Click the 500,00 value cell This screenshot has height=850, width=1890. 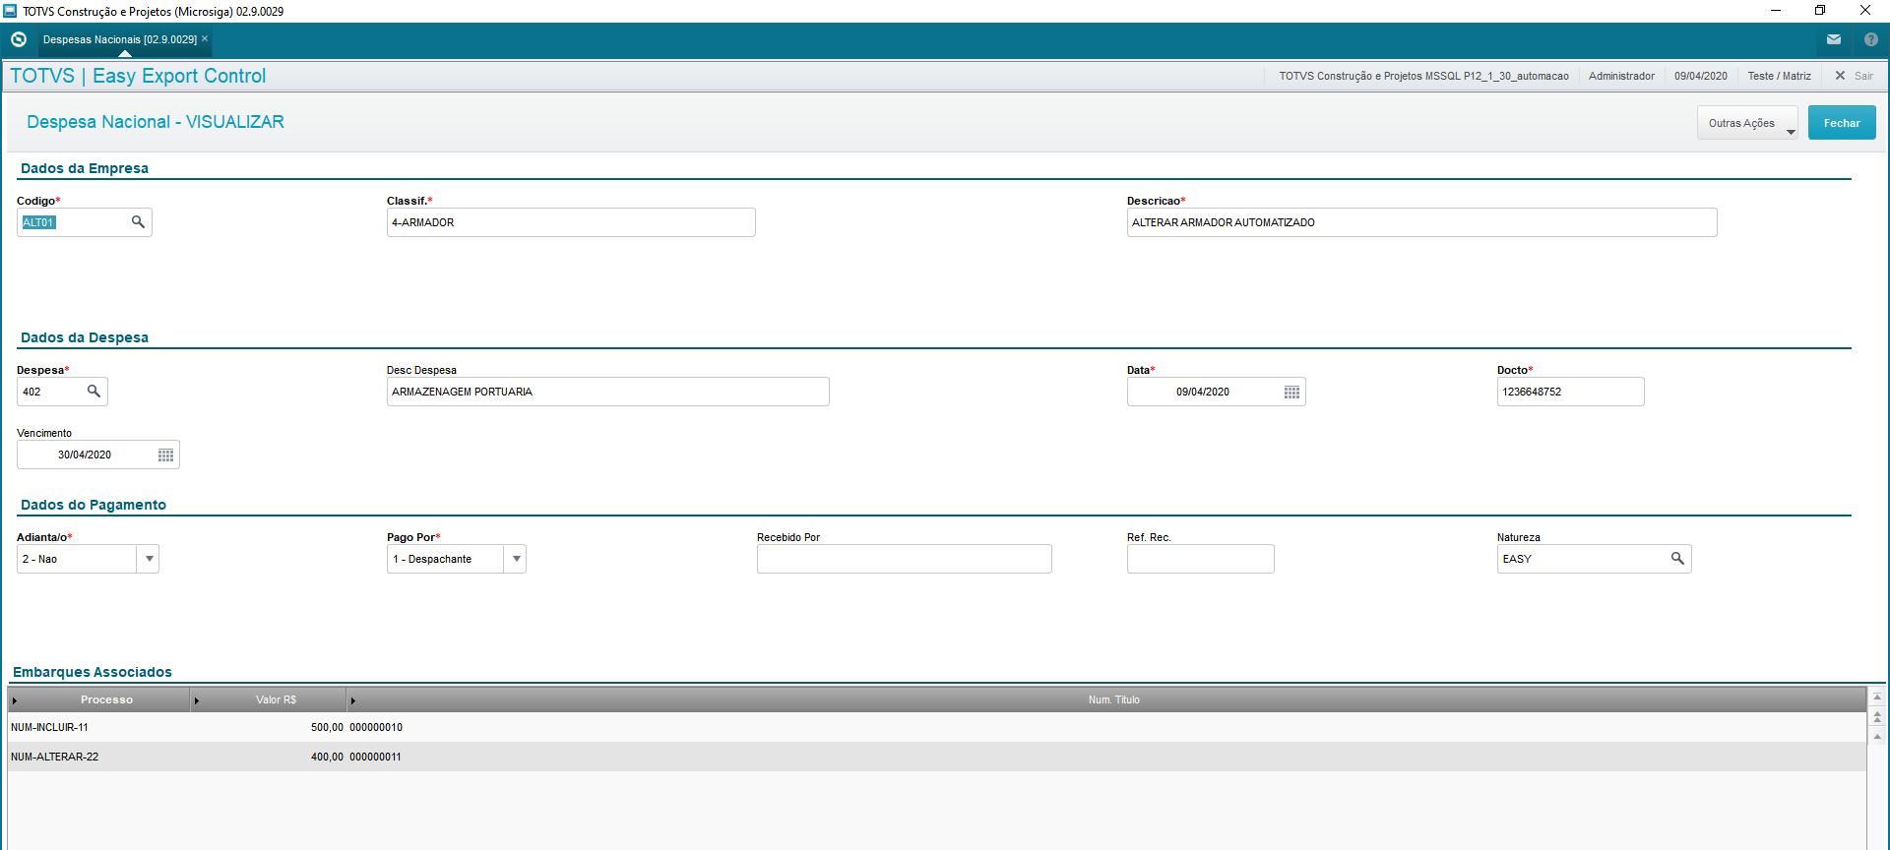pos(327,728)
